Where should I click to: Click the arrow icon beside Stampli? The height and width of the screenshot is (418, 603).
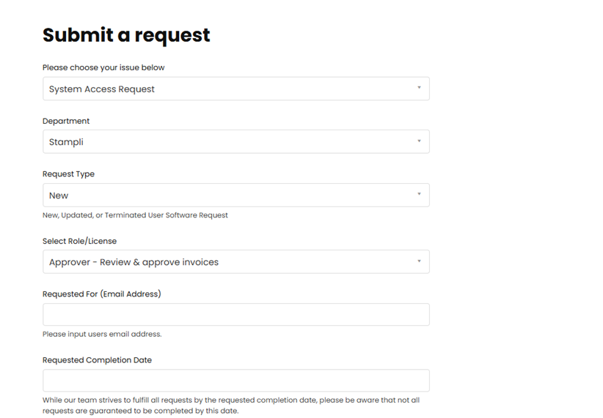click(x=419, y=141)
